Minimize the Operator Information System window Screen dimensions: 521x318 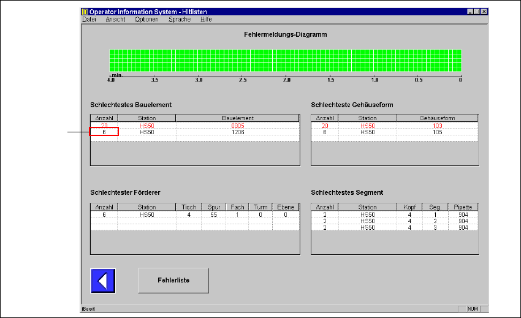point(470,12)
